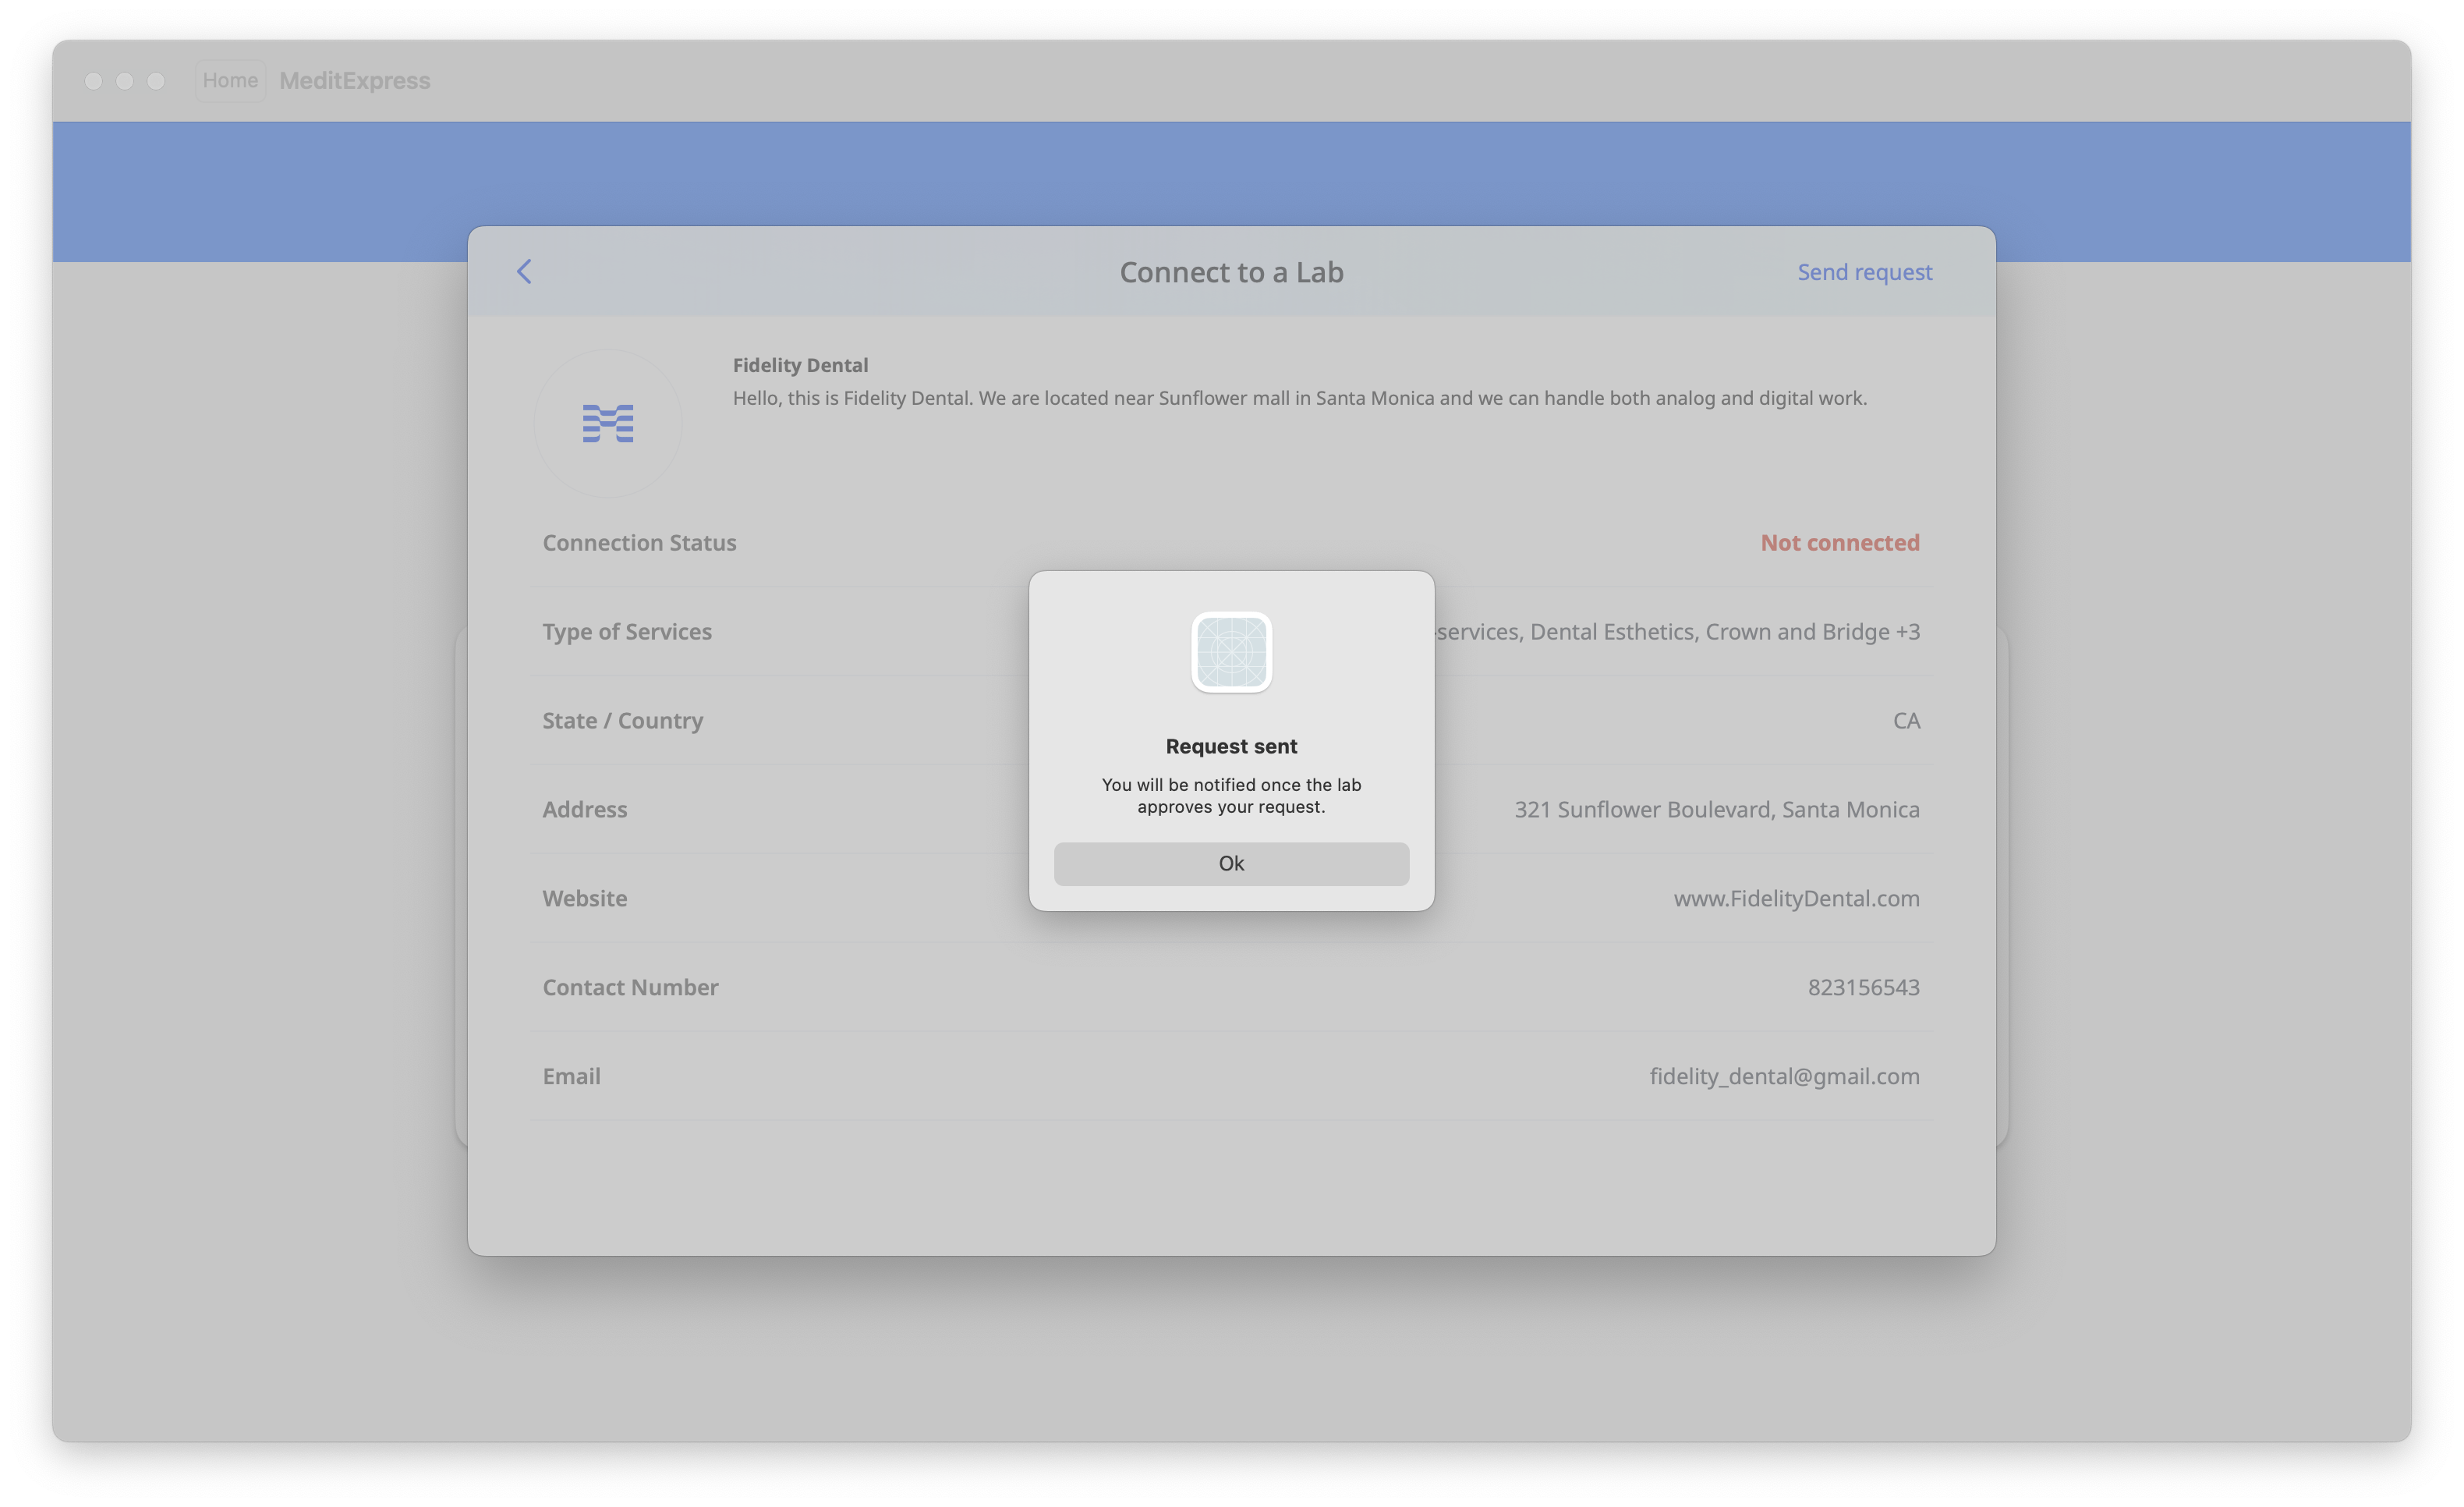Click the fidelity_dental@gmail.com email address

(1784, 1076)
